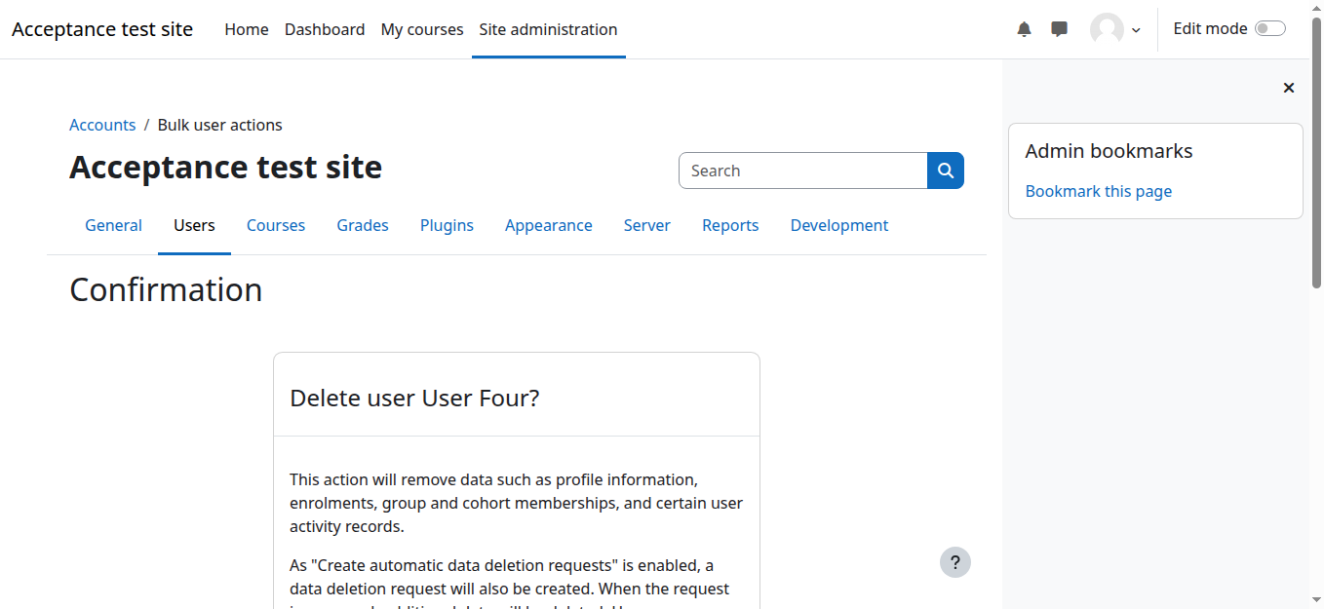Click the user avatar picture
The width and height of the screenshot is (1324, 609).
click(1107, 29)
